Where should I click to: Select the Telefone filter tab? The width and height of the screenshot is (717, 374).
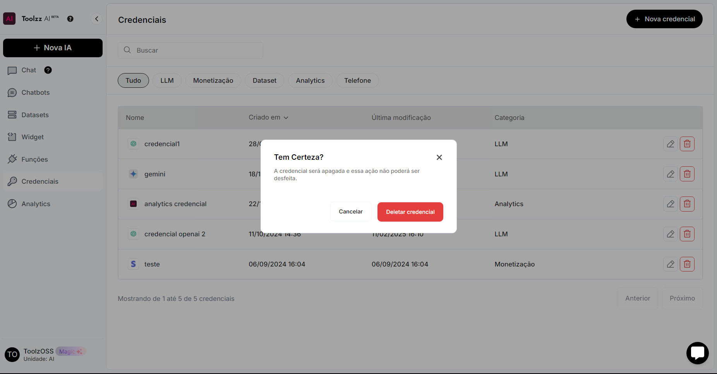[358, 80]
